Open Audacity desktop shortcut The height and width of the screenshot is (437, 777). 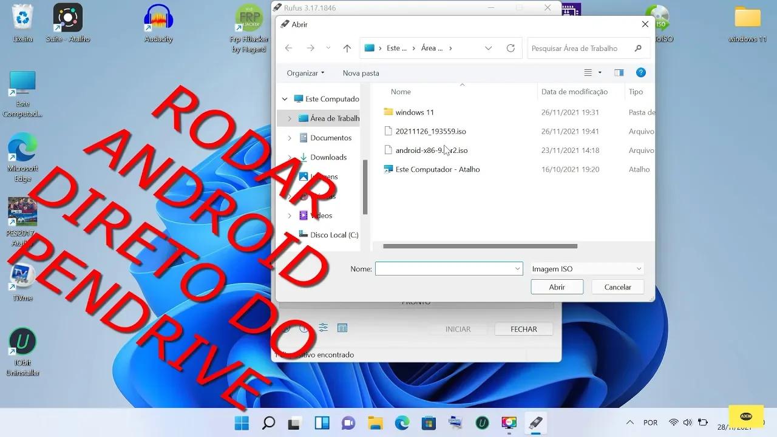click(158, 23)
